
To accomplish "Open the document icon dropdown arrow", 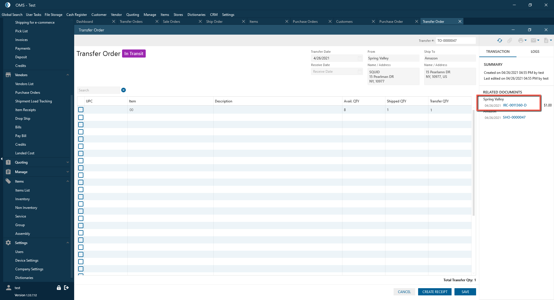I will [551, 40].
